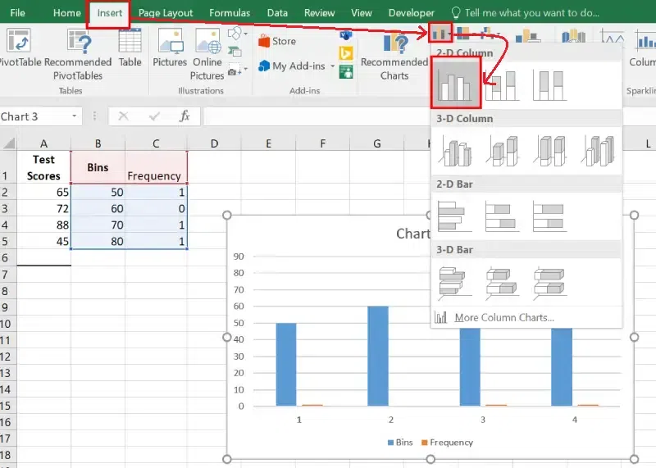Click the SmartArt icon
Image resolution: width=656 pixels, height=468 pixels.
[x=235, y=52]
